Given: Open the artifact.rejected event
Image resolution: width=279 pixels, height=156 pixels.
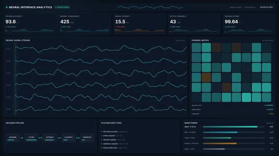Looking at the screenshot, I should coord(112,136).
